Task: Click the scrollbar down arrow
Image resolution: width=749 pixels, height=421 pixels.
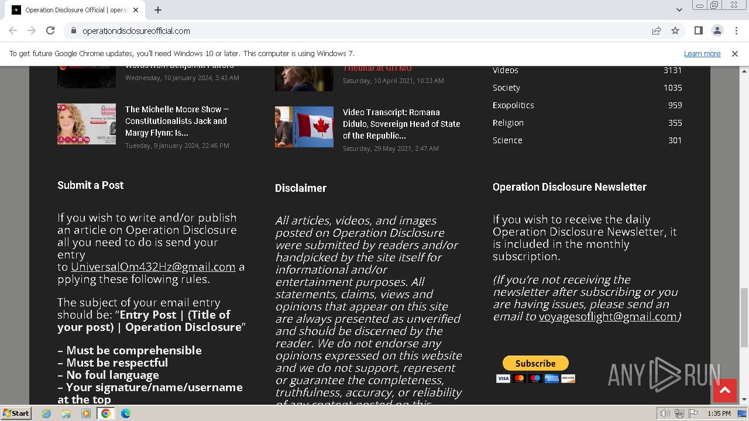Action: (744, 400)
